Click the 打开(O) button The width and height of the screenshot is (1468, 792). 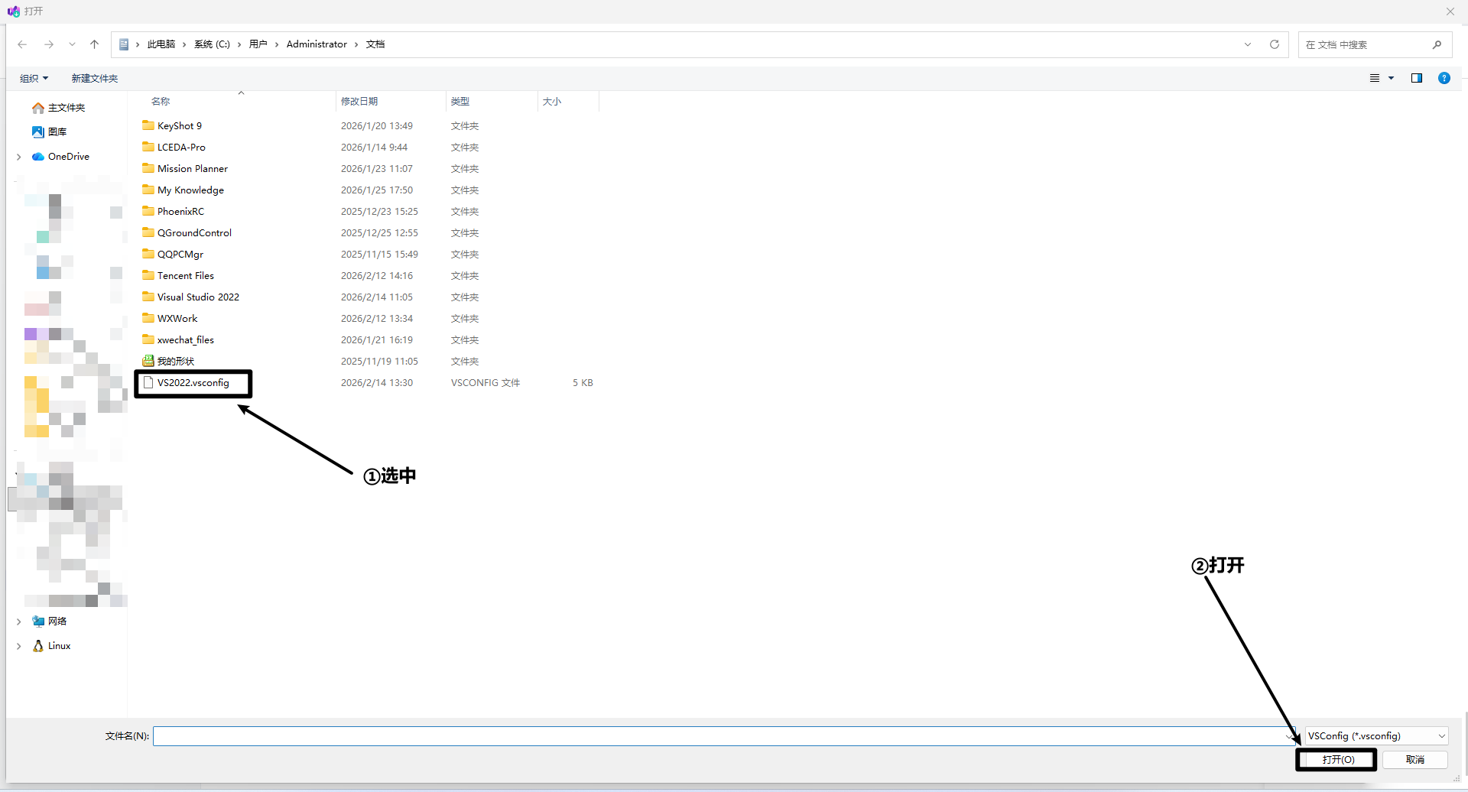pos(1338,759)
